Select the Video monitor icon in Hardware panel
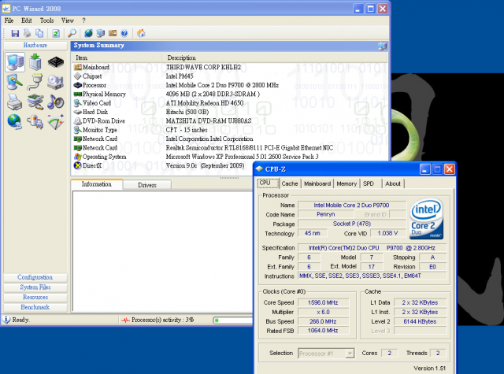Screen dimensions: 504x374 click(x=15, y=82)
